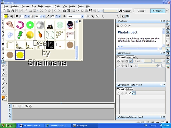Select the Eyedropper tool
171x128 pixels.
click(3, 83)
